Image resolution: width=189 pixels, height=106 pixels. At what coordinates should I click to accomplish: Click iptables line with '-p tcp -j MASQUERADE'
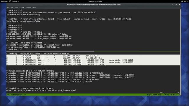(70, 77)
